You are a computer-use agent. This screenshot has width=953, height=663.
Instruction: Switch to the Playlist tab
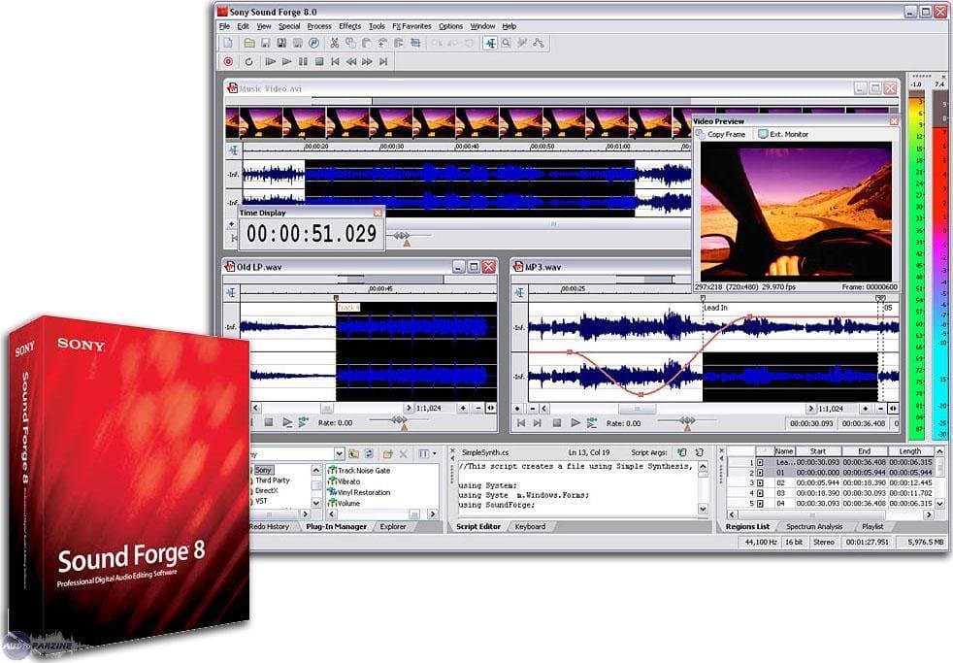tap(872, 527)
